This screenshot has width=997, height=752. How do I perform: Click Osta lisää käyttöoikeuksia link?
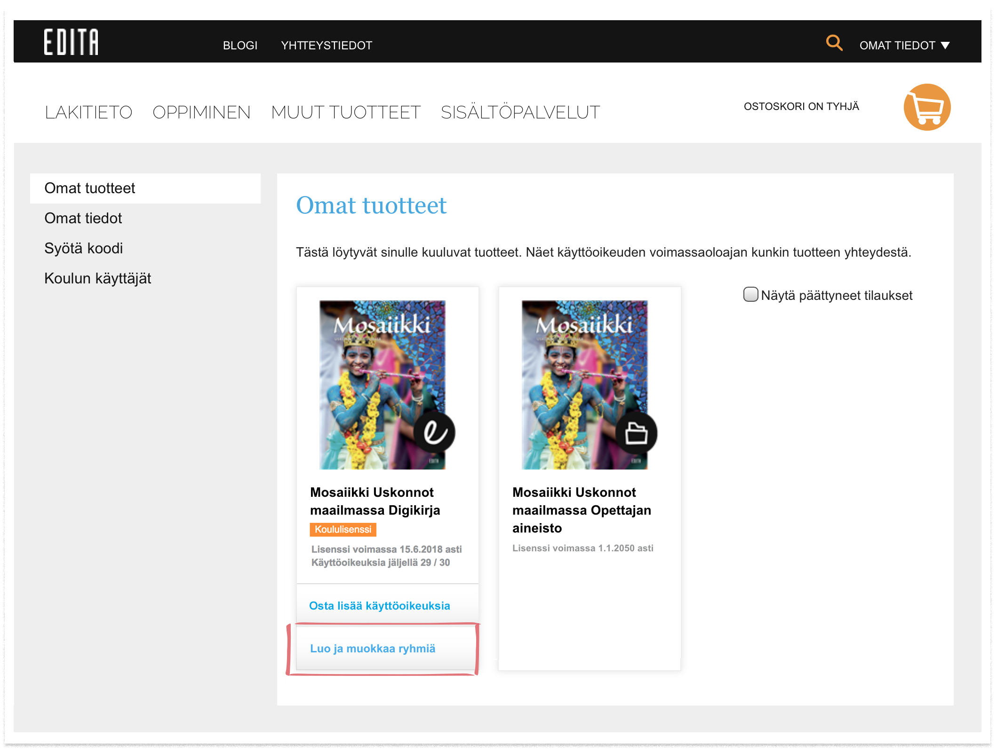(x=379, y=606)
